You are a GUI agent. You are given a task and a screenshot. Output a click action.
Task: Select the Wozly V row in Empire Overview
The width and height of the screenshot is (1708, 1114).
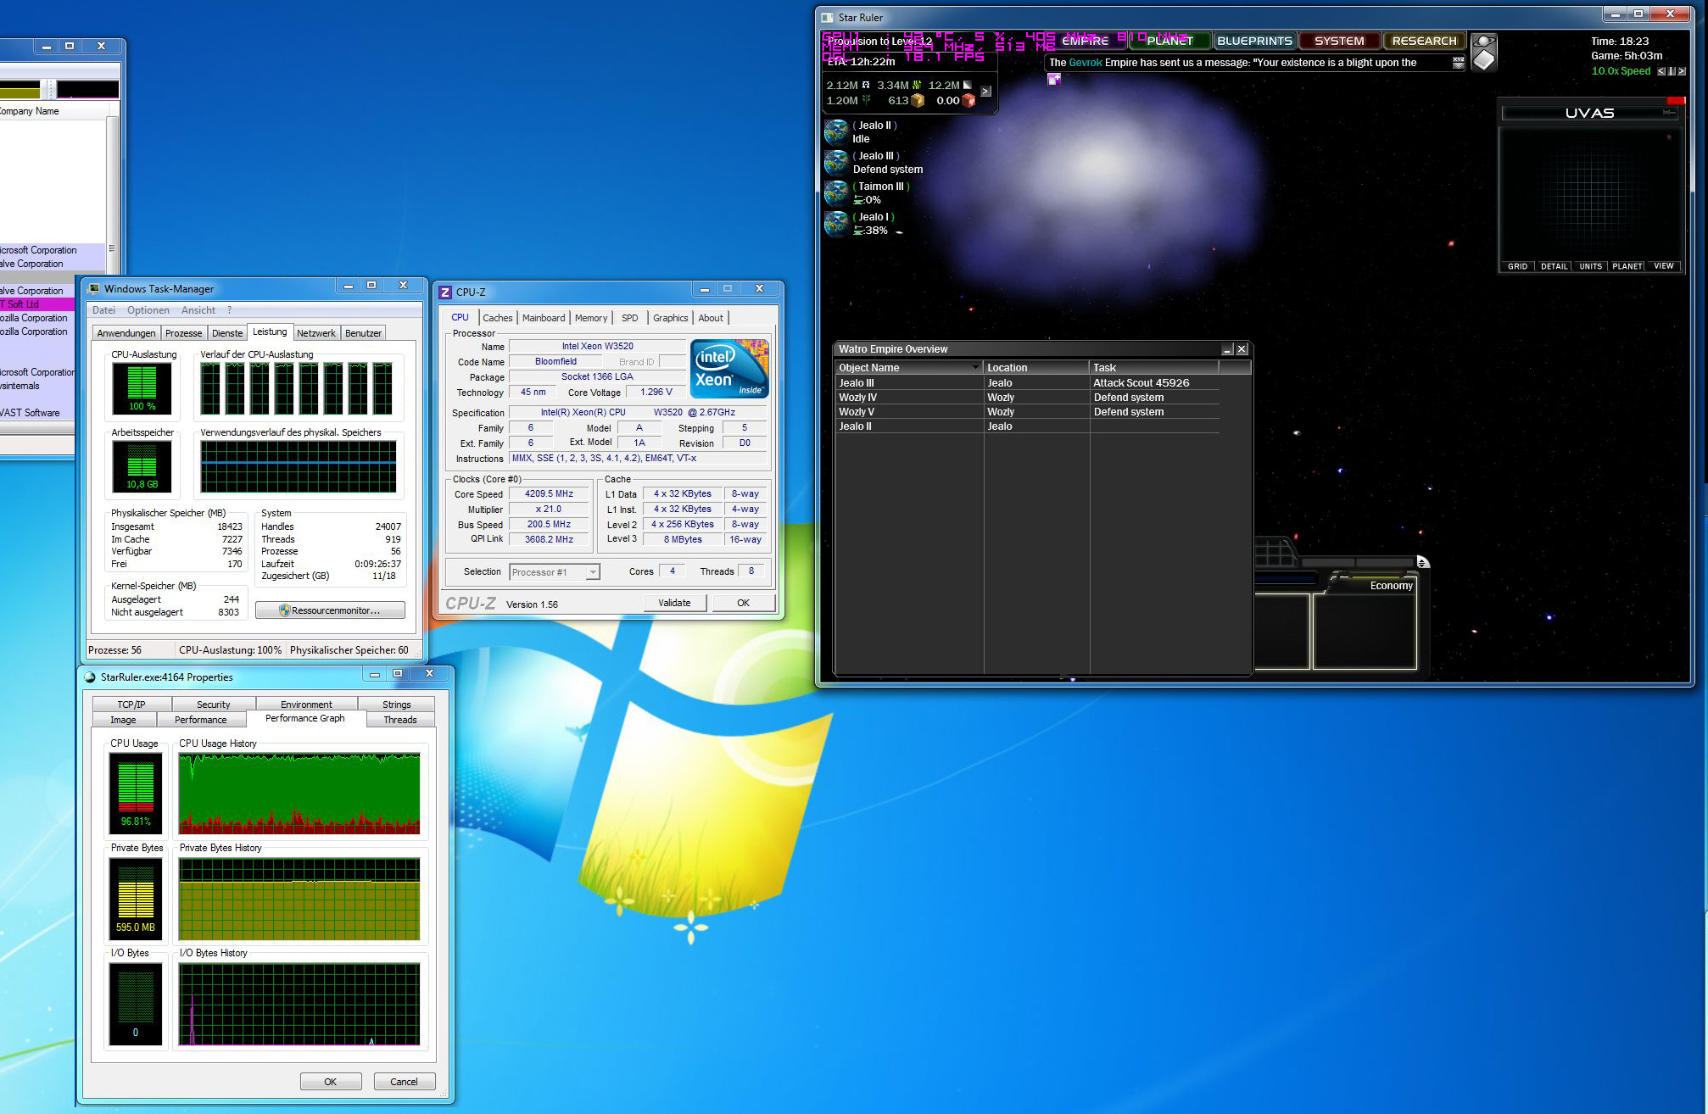pyautogui.click(x=1027, y=412)
